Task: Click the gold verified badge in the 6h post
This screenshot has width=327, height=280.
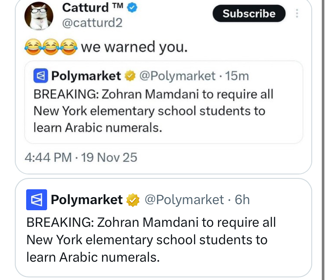Action: click(133, 200)
